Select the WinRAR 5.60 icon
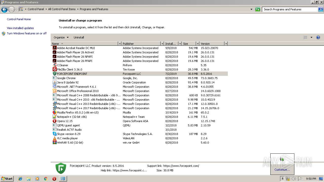The image size is (324, 182). pos(54,142)
